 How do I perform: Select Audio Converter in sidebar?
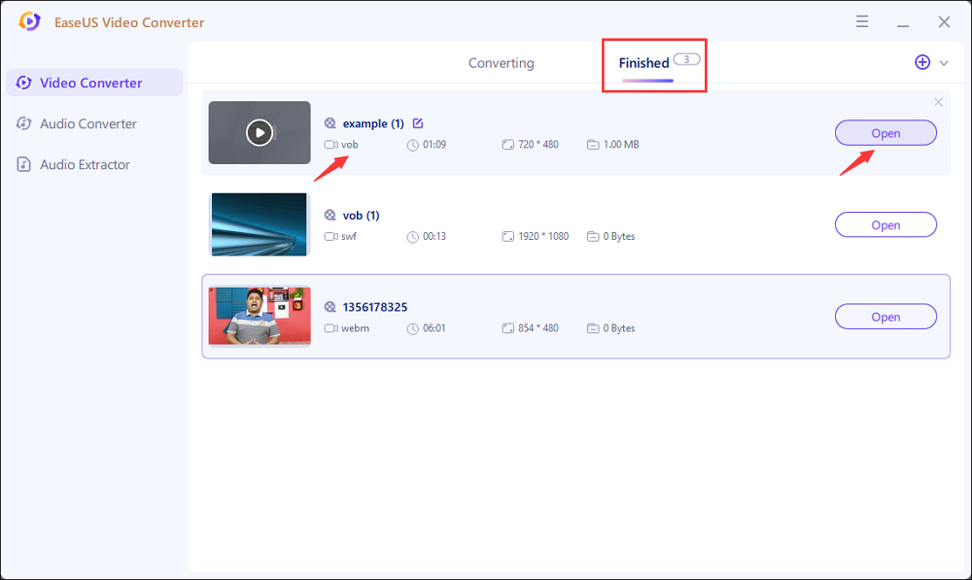point(87,123)
